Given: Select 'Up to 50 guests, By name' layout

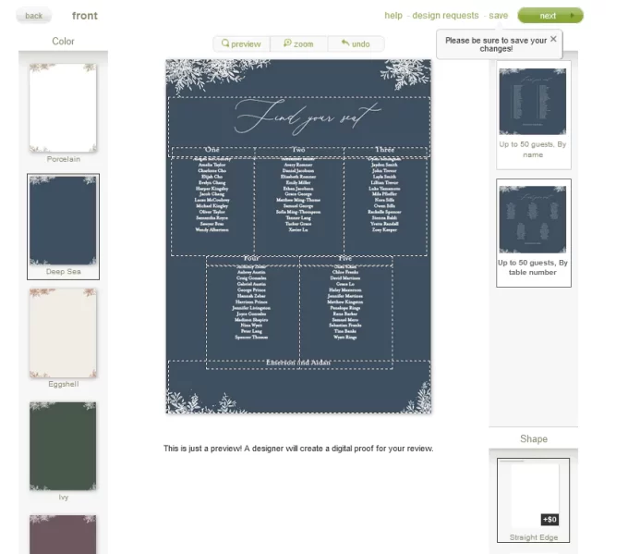Looking at the screenshot, I should point(534,115).
